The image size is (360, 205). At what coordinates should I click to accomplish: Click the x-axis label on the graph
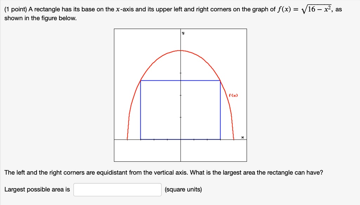tap(242, 136)
